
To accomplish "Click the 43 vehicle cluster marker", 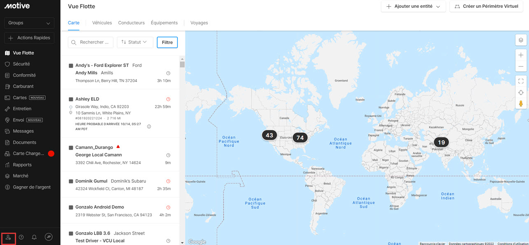I will point(269,135).
